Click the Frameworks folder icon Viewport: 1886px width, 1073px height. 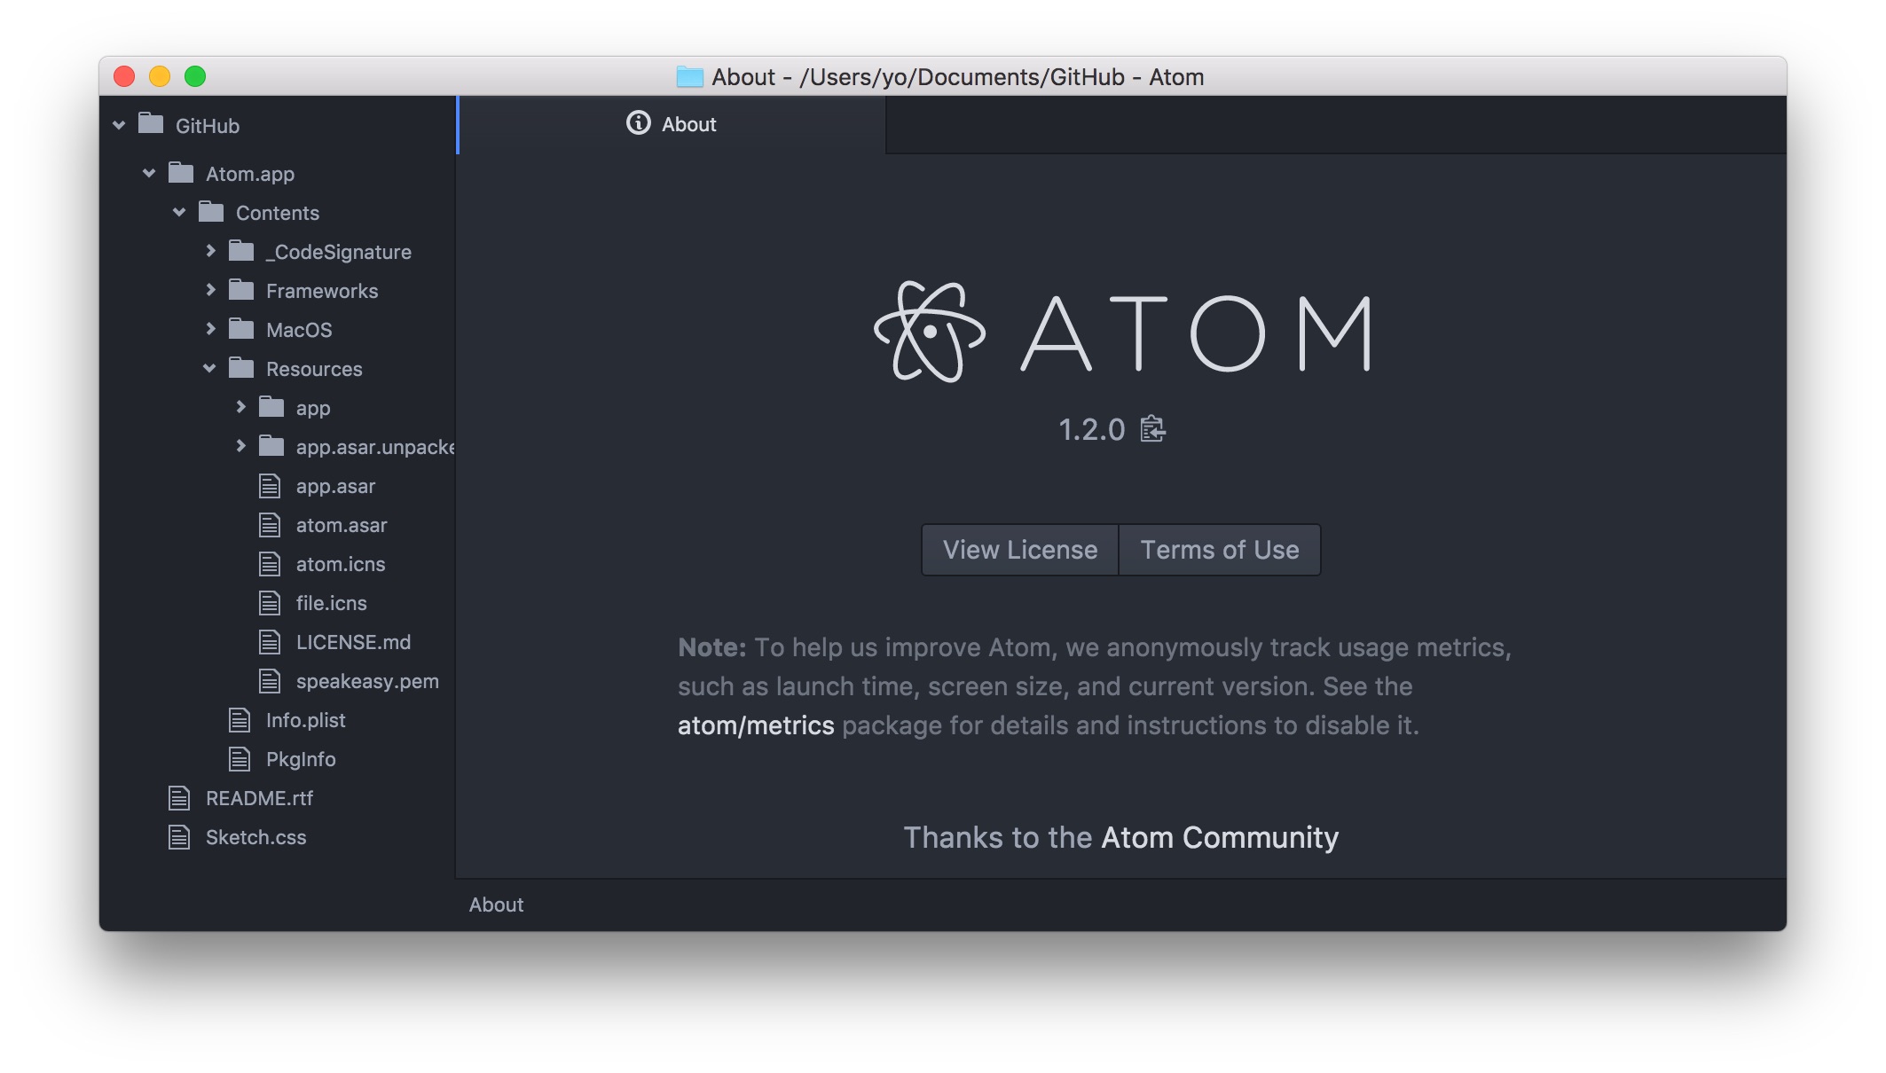pyautogui.click(x=241, y=290)
